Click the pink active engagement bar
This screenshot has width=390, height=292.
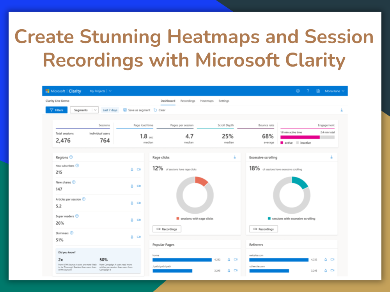[x=300, y=137]
